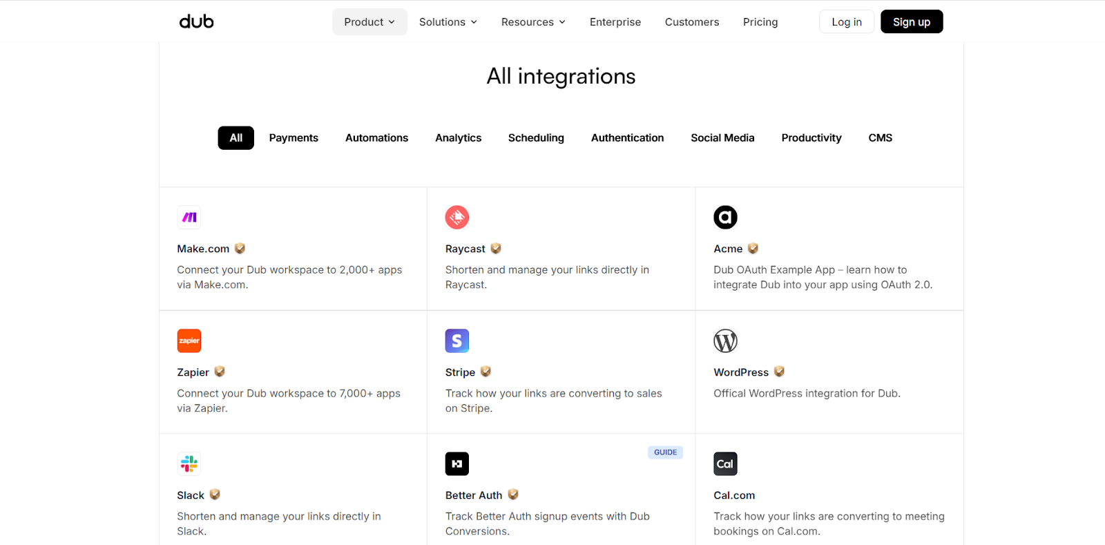The width and height of the screenshot is (1105, 545).
Task: Click the WordPress logo icon
Action: pyautogui.click(x=725, y=341)
